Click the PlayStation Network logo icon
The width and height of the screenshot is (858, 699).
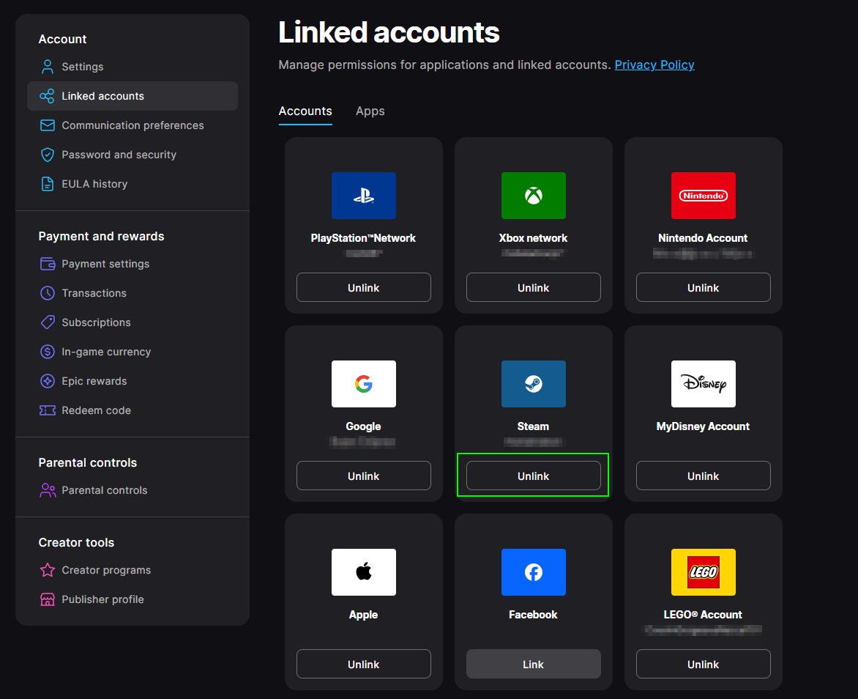pyautogui.click(x=363, y=196)
